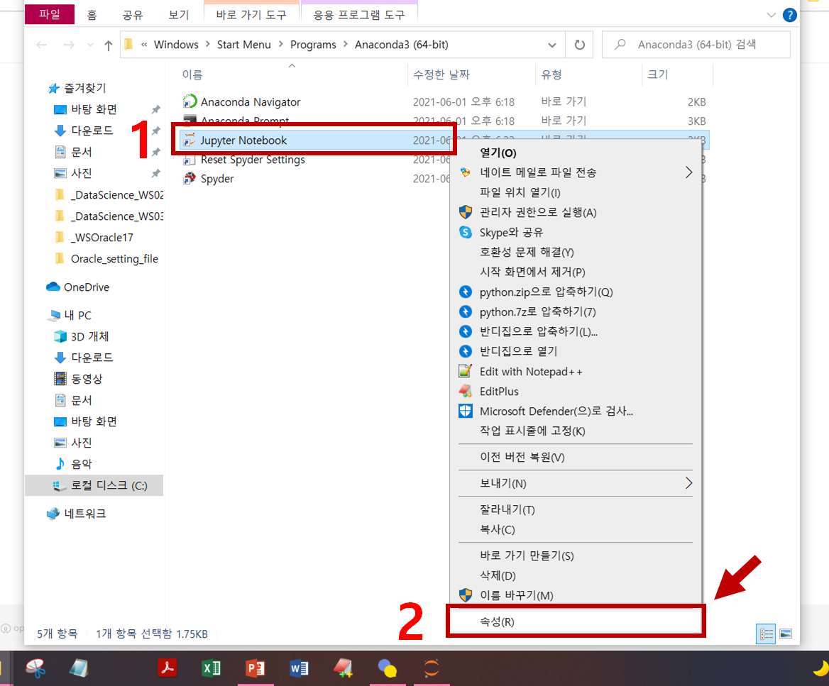The height and width of the screenshot is (686, 829).
Task: Choose 이름 바꾸기(M)
Action: point(576,595)
